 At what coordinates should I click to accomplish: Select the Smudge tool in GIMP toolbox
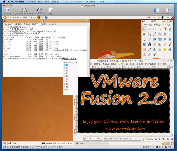150,55
